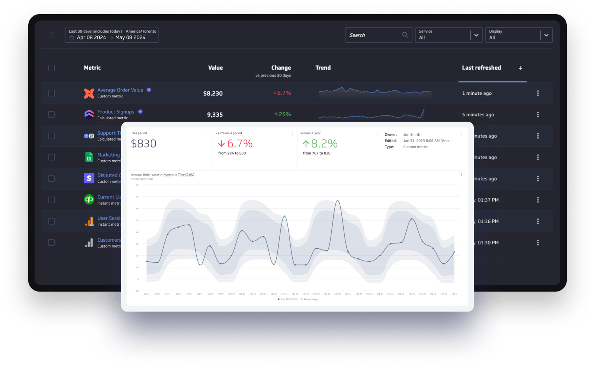This screenshot has height=367, width=595.
Task: Click the magnifier icon in Search box
Action: point(405,35)
